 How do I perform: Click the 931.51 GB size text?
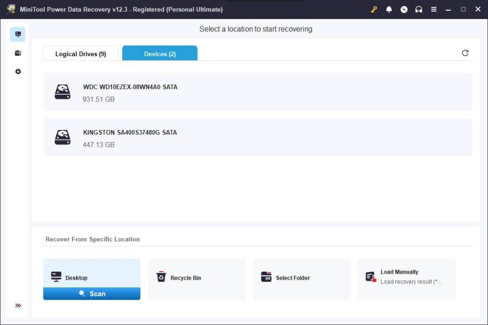click(99, 99)
